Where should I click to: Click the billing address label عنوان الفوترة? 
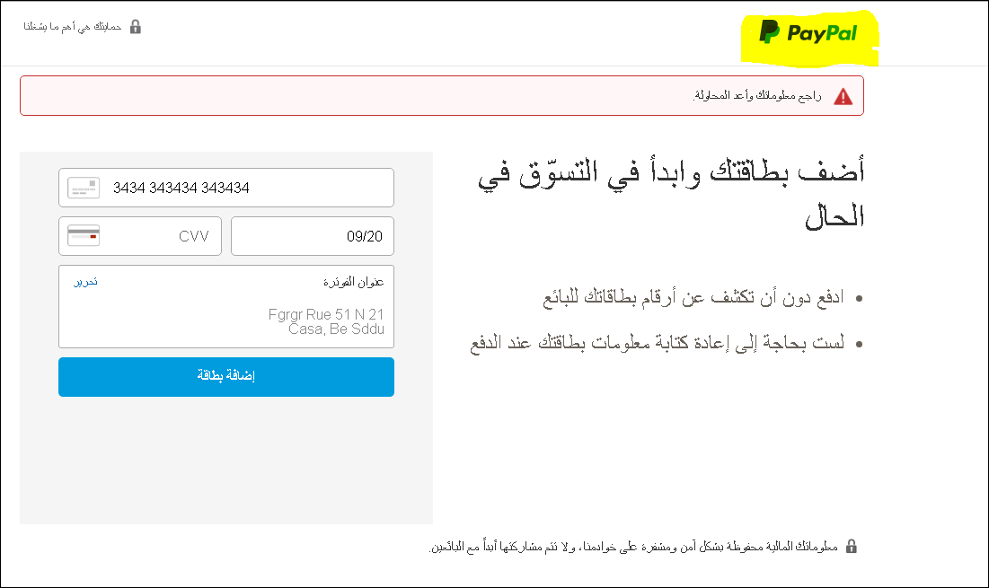click(353, 282)
